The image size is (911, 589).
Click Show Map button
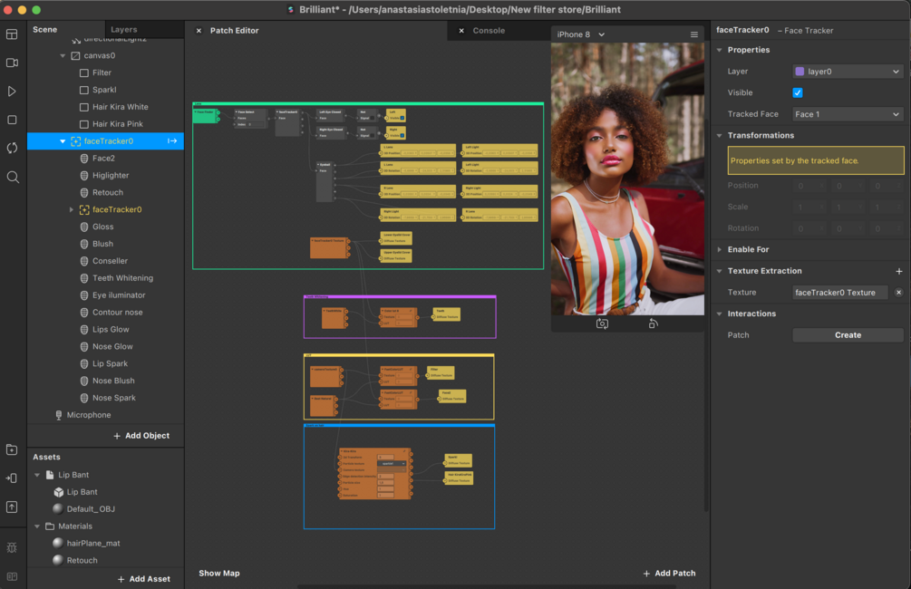(x=219, y=574)
